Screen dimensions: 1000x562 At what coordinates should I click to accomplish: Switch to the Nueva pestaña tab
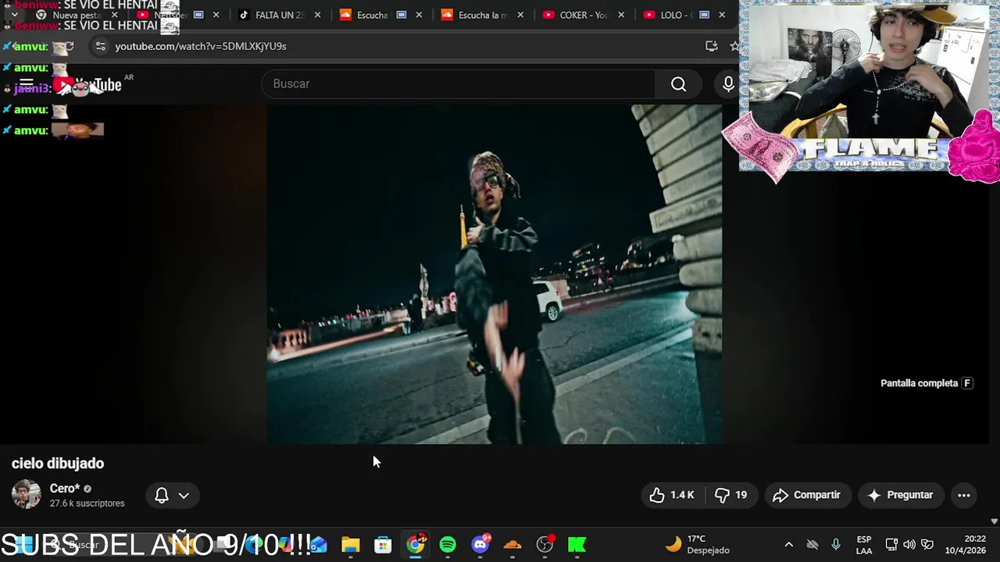click(x=77, y=15)
